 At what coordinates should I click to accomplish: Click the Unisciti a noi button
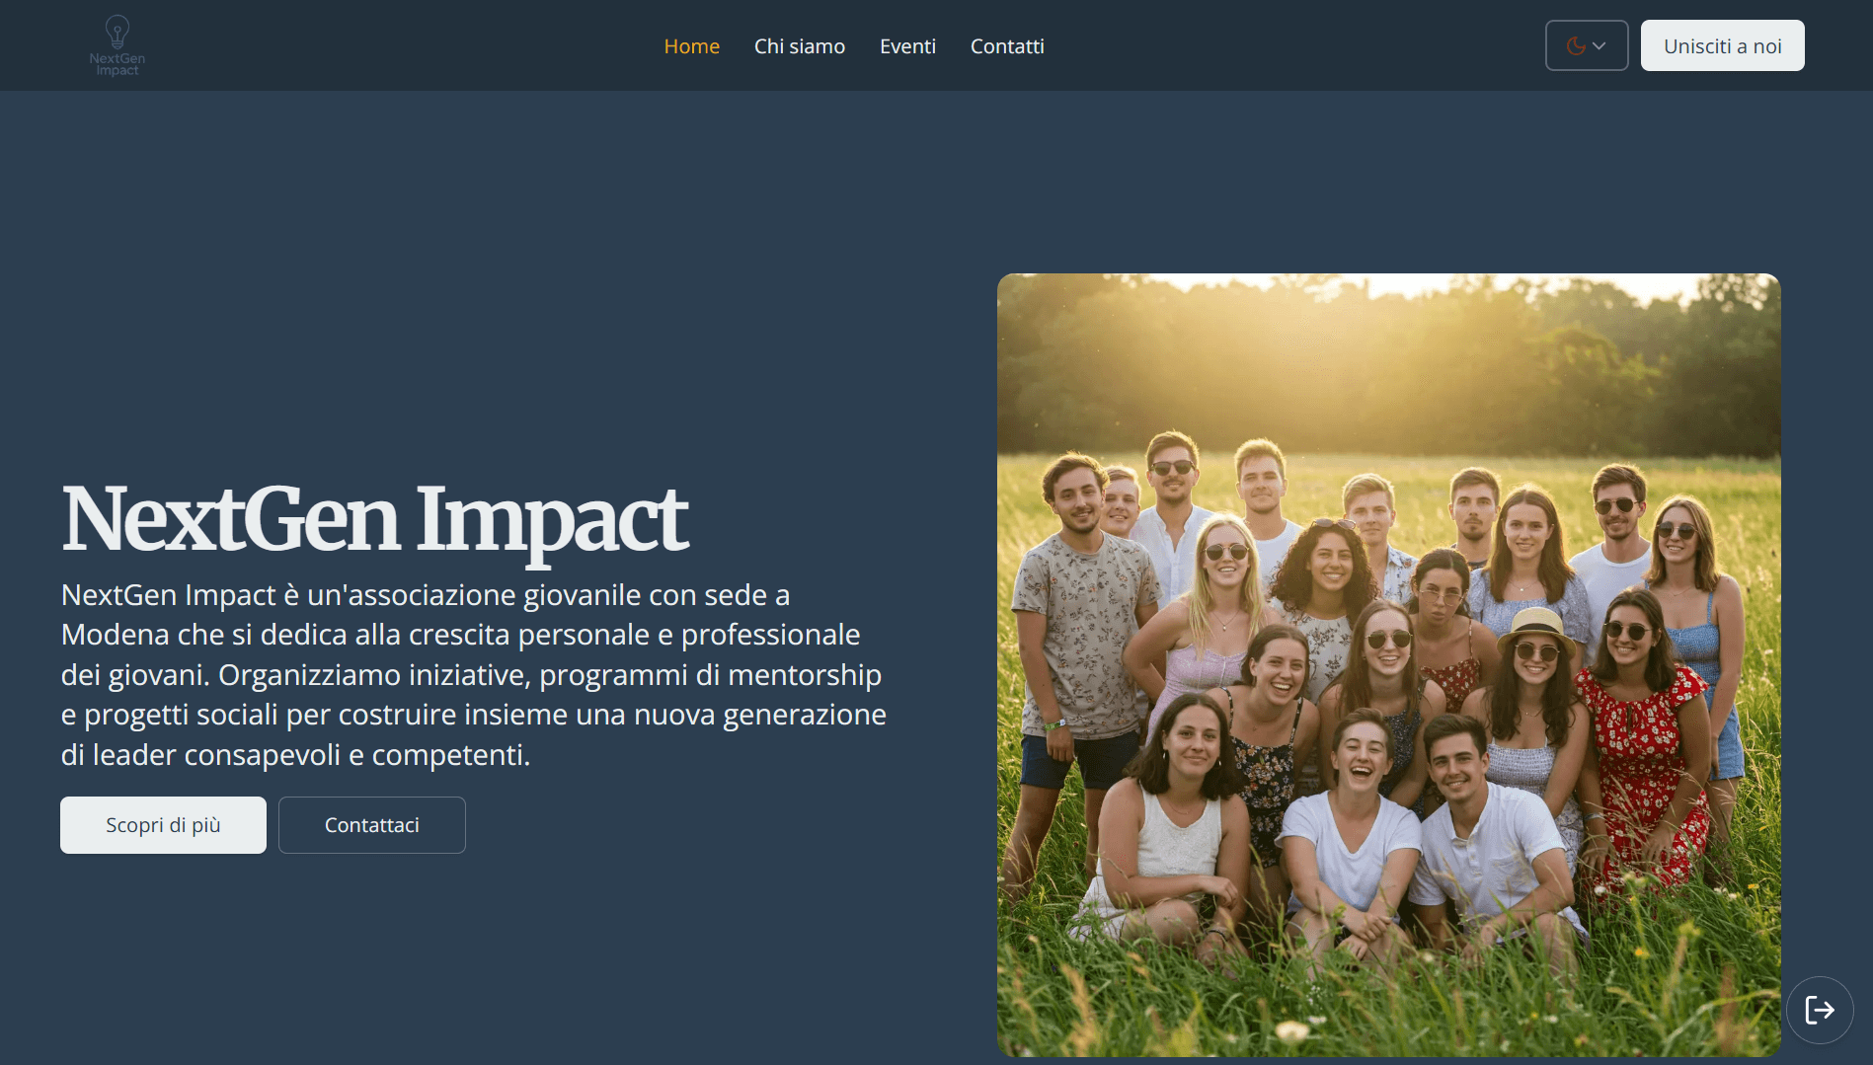tap(1722, 45)
